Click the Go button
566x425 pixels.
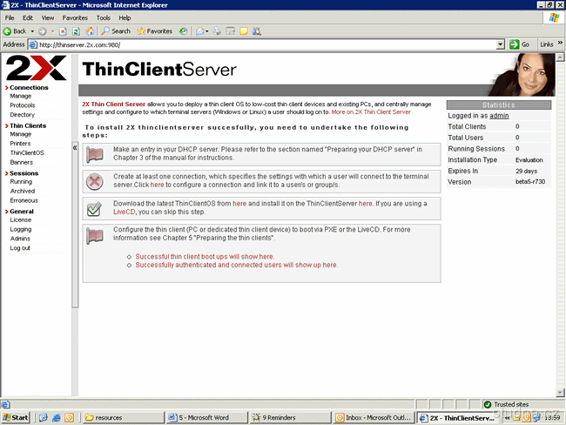(x=520, y=44)
